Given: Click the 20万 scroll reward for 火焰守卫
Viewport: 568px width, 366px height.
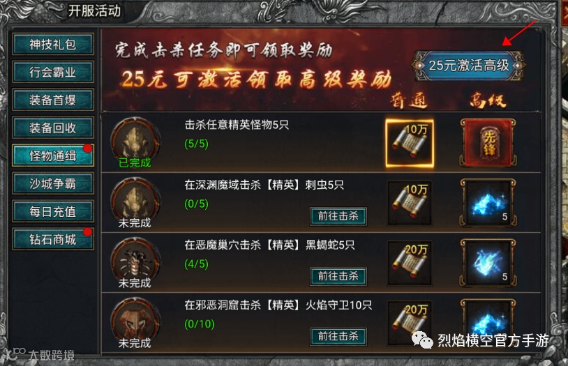Looking at the screenshot, I should (410, 323).
